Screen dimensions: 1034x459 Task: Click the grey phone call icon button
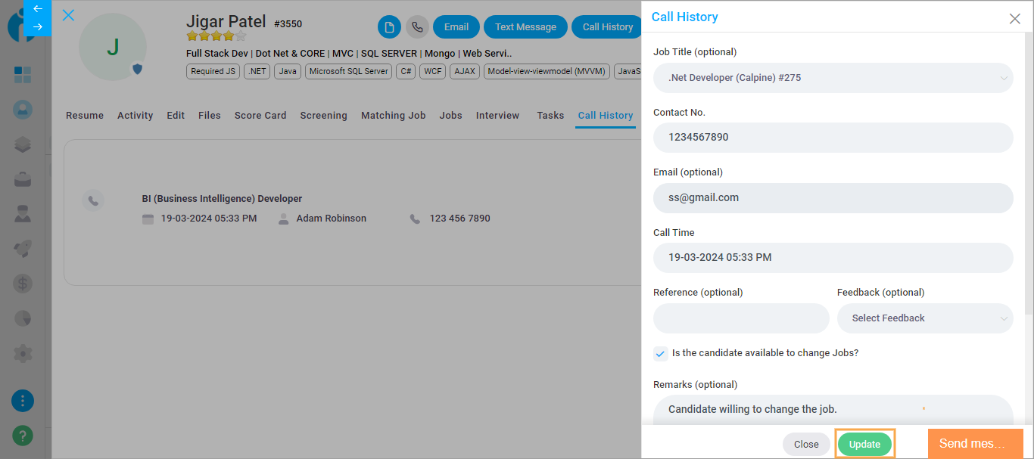[417, 26]
